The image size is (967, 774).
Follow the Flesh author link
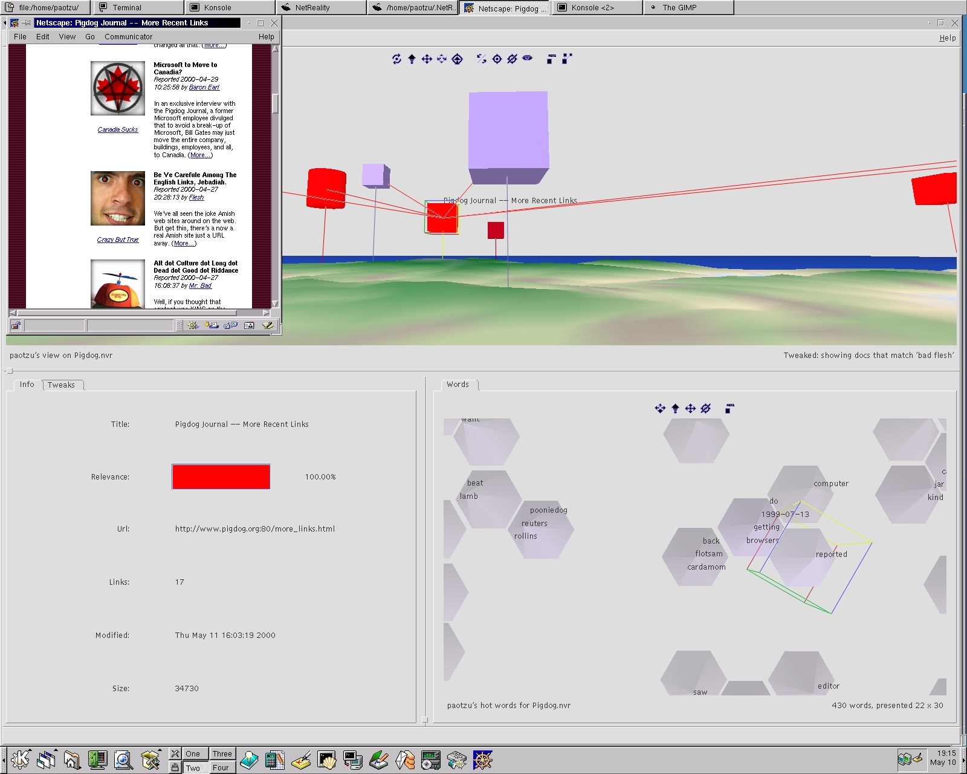click(196, 197)
